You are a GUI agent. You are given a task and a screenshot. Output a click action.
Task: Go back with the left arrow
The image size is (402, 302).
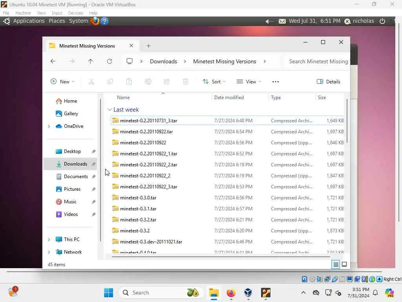(53, 61)
